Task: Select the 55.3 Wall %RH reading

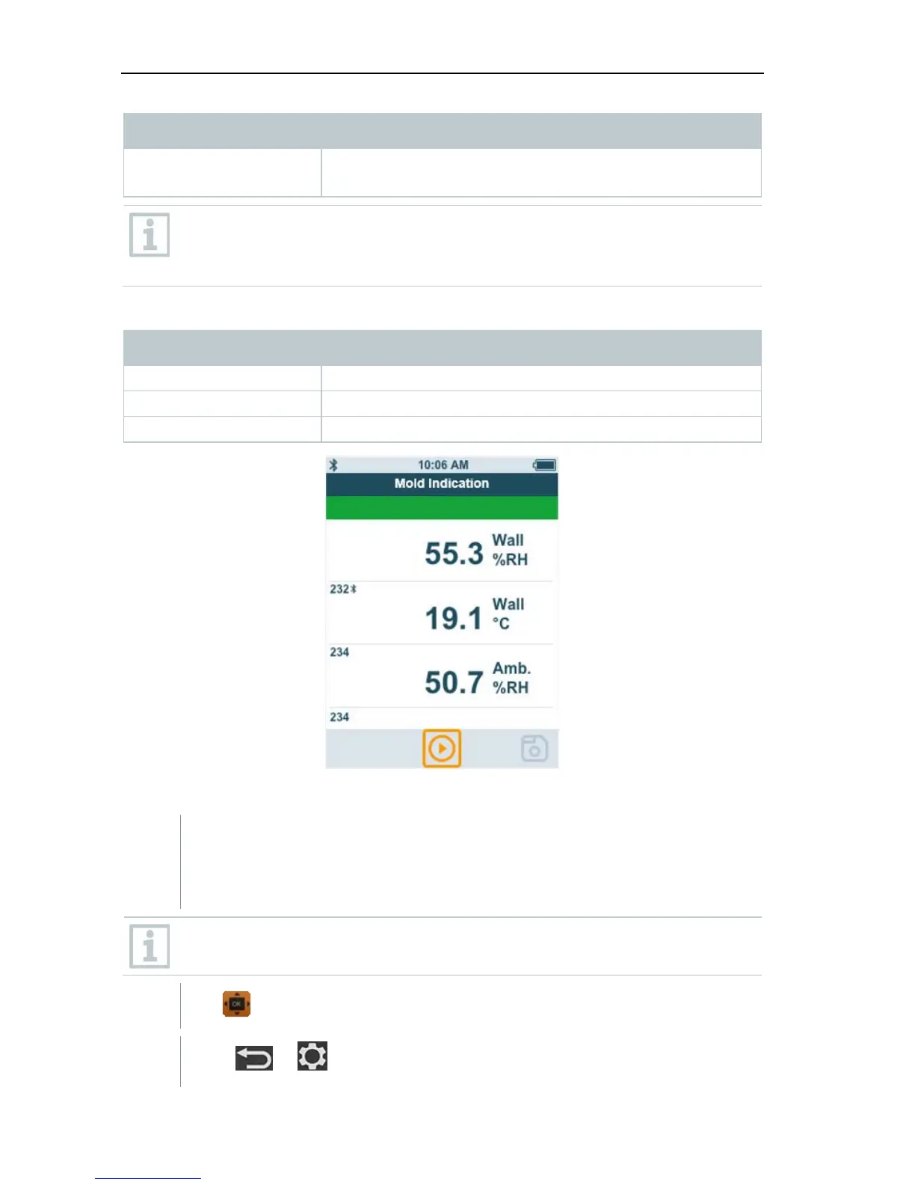Action: pos(476,552)
